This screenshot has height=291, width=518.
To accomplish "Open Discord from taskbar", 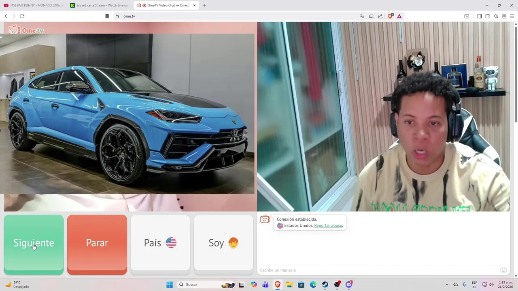I will 349,285.
